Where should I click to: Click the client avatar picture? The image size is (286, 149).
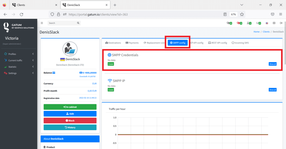pos(70,49)
